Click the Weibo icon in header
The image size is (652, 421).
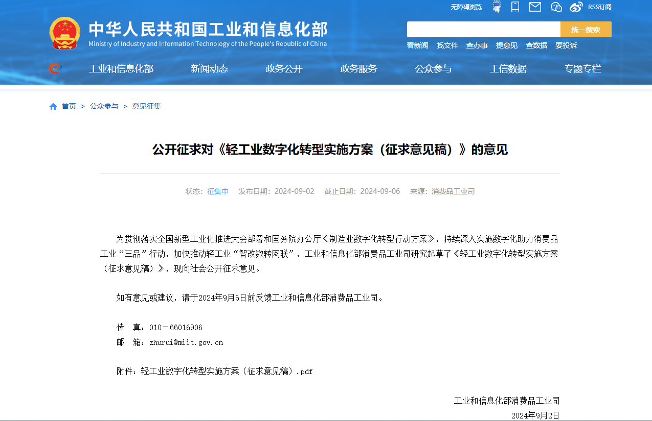coord(576,7)
